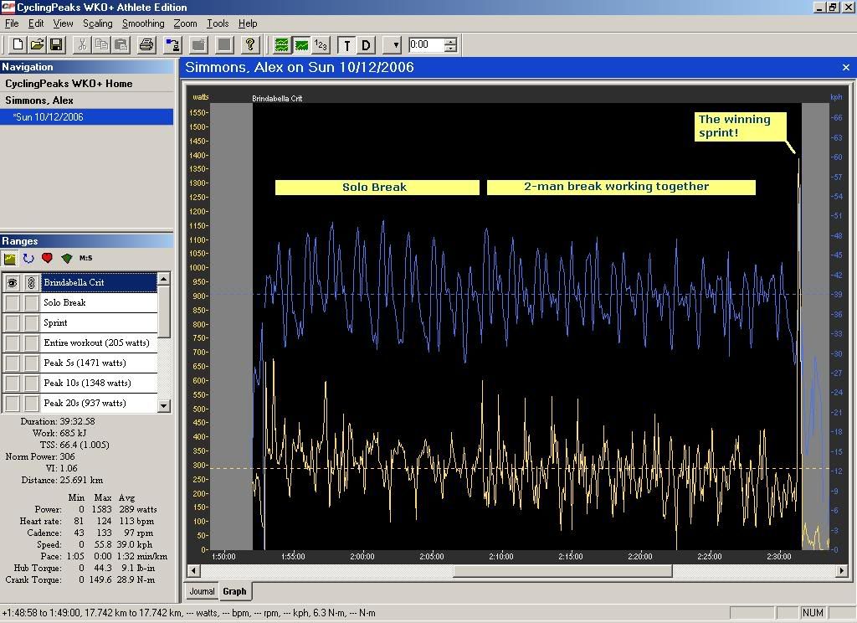Click the Ranges power chart icon
The image size is (857, 623).
click(x=10, y=258)
